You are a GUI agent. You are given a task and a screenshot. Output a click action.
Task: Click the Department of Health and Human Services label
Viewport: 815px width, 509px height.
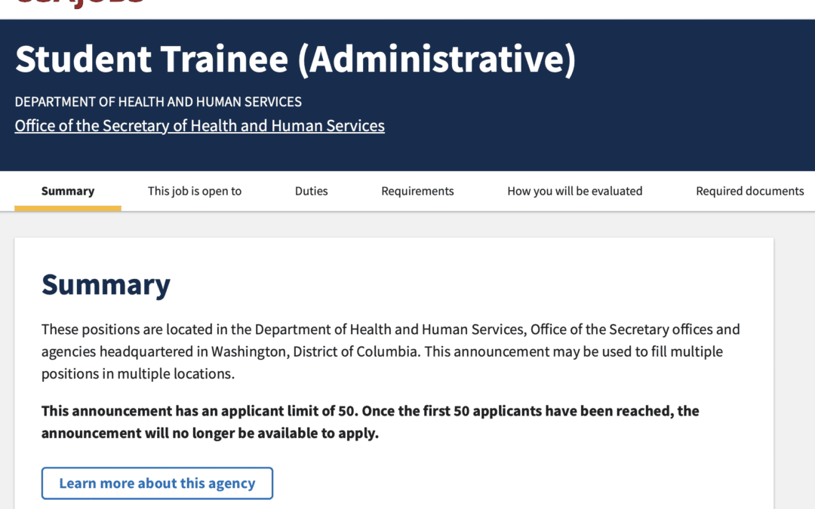pyautogui.click(x=158, y=102)
